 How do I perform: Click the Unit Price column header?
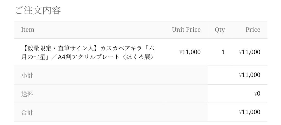coord(186,30)
